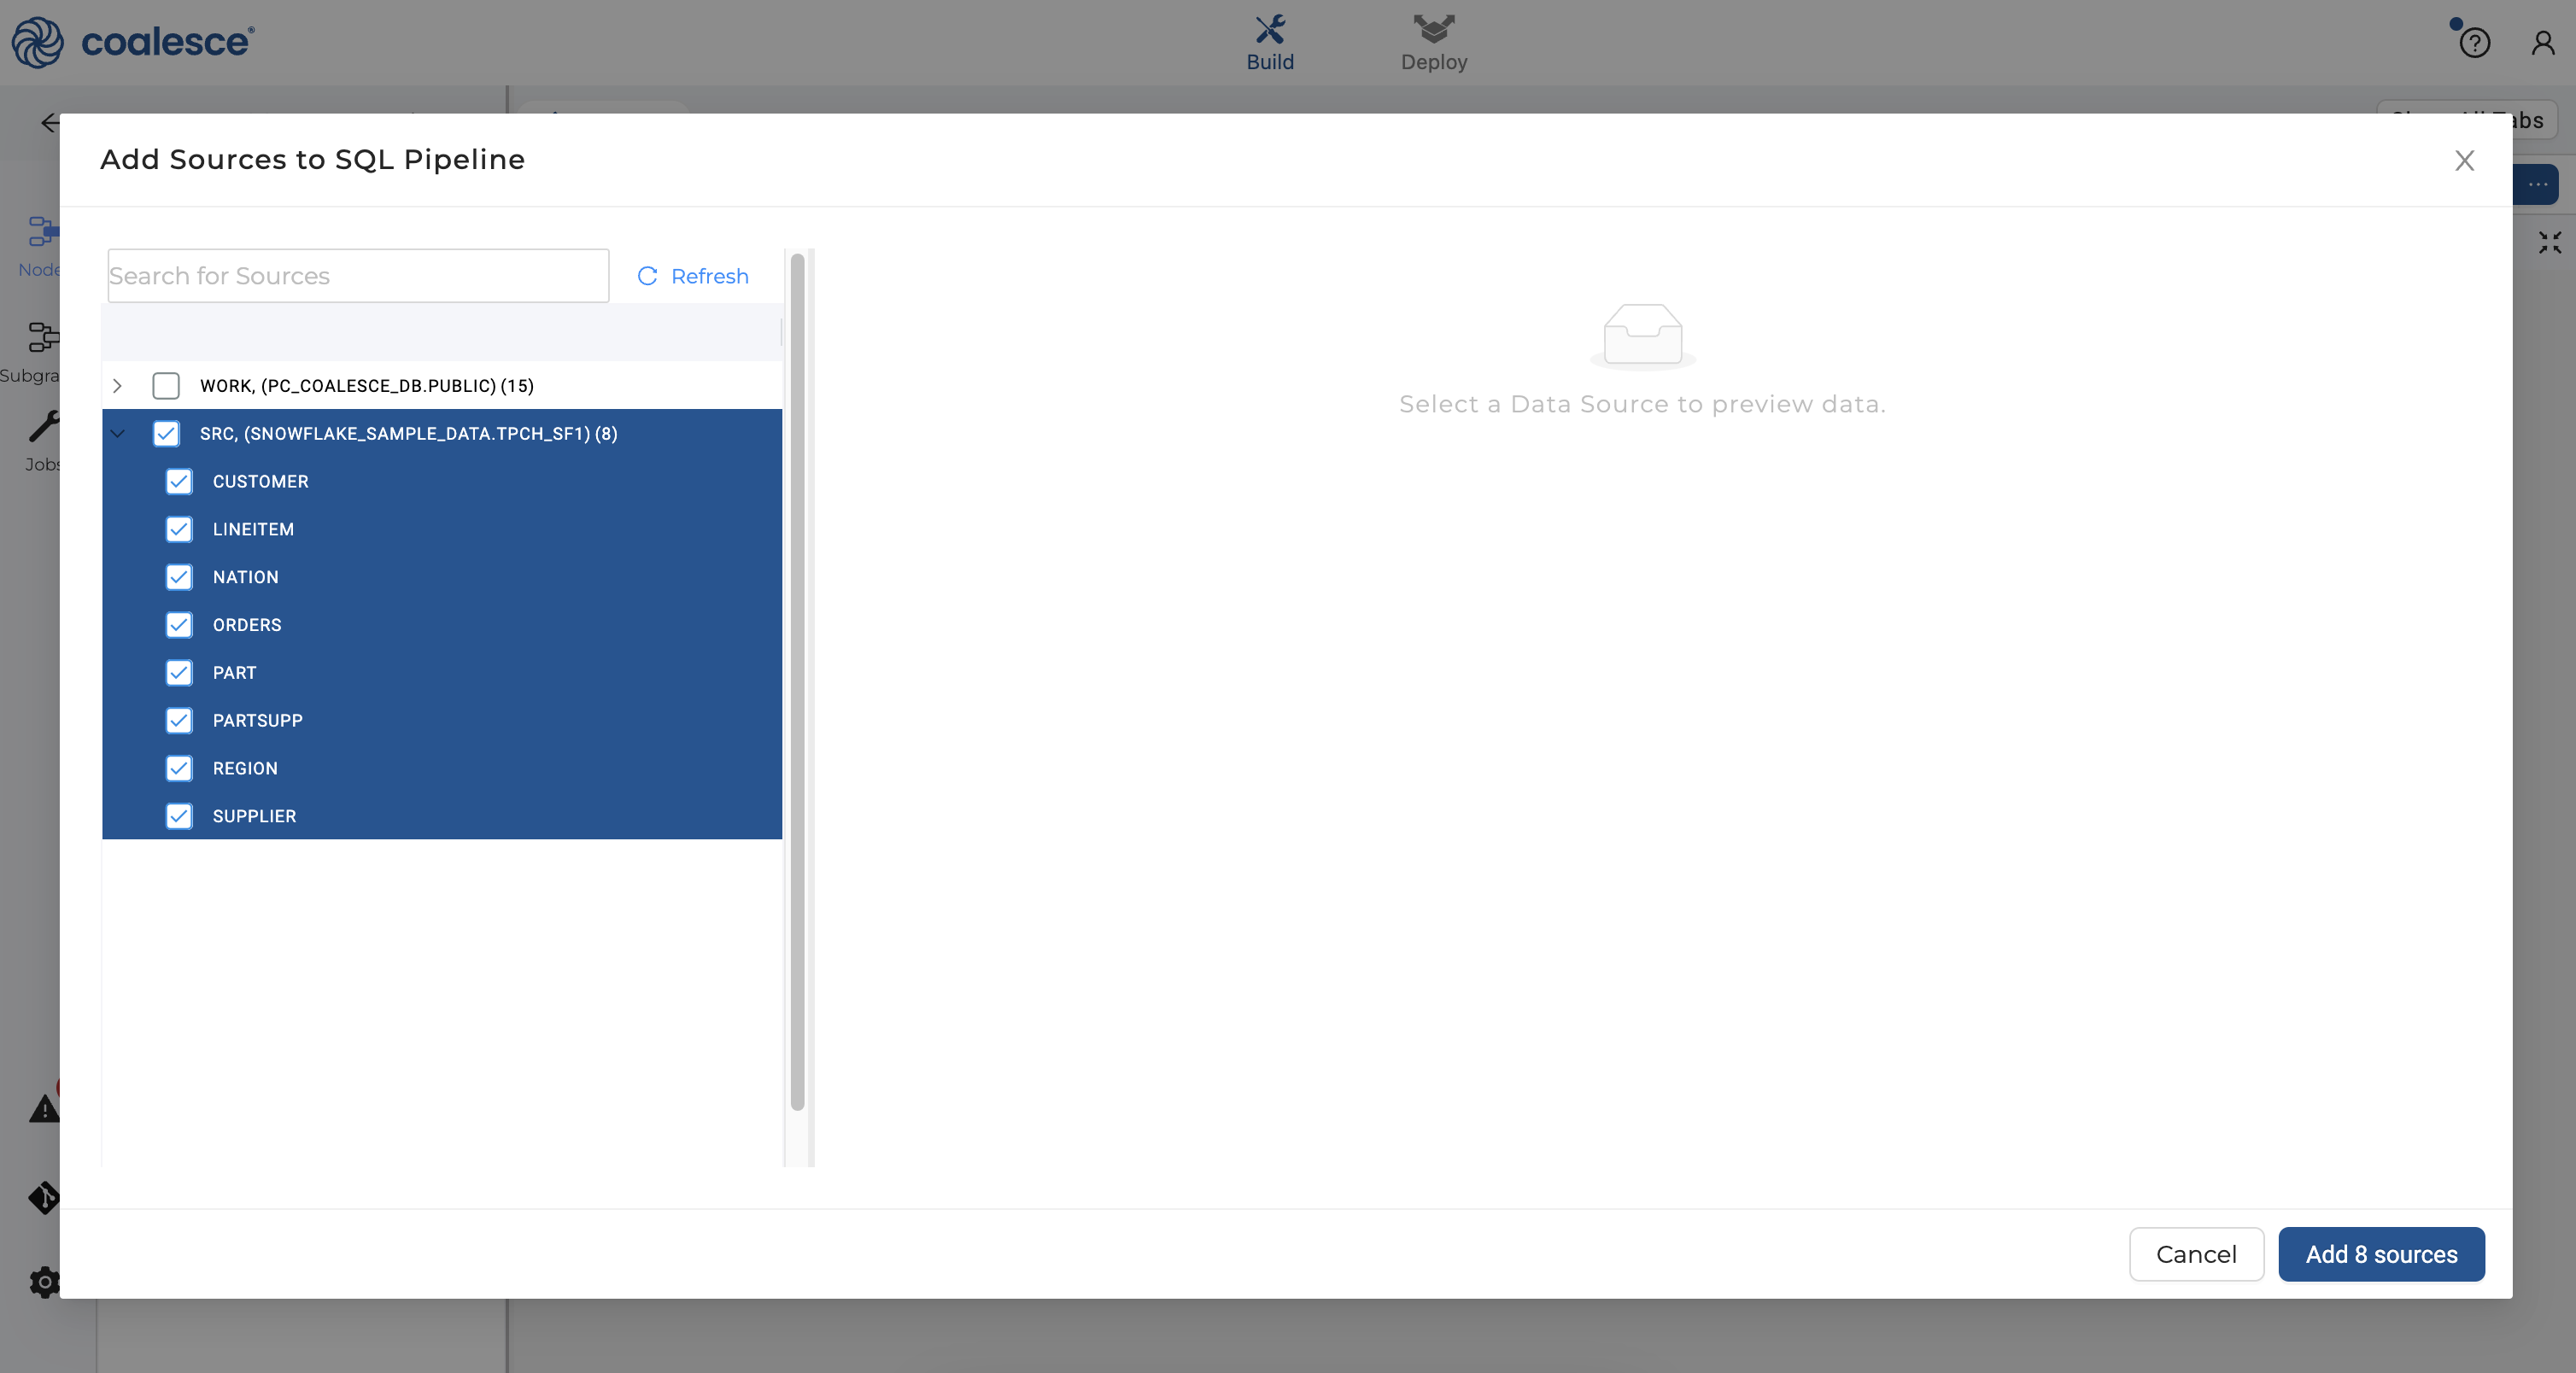Open the help question mark icon
The width and height of the screenshot is (2576, 1373).
point(2474,43)
